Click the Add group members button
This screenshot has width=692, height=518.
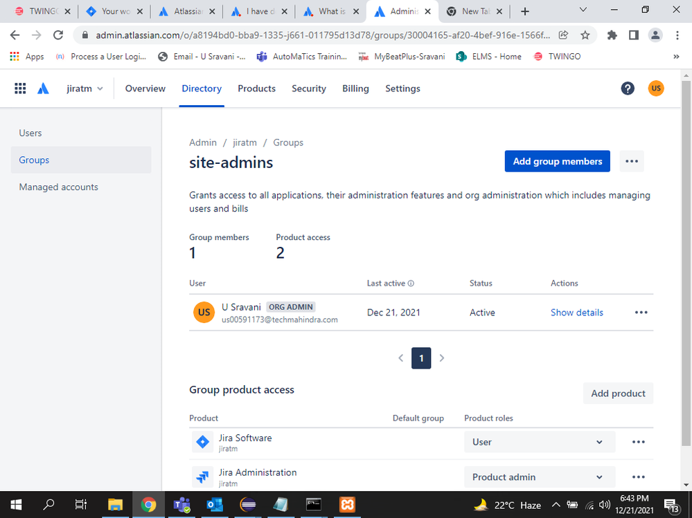(558, 161)
